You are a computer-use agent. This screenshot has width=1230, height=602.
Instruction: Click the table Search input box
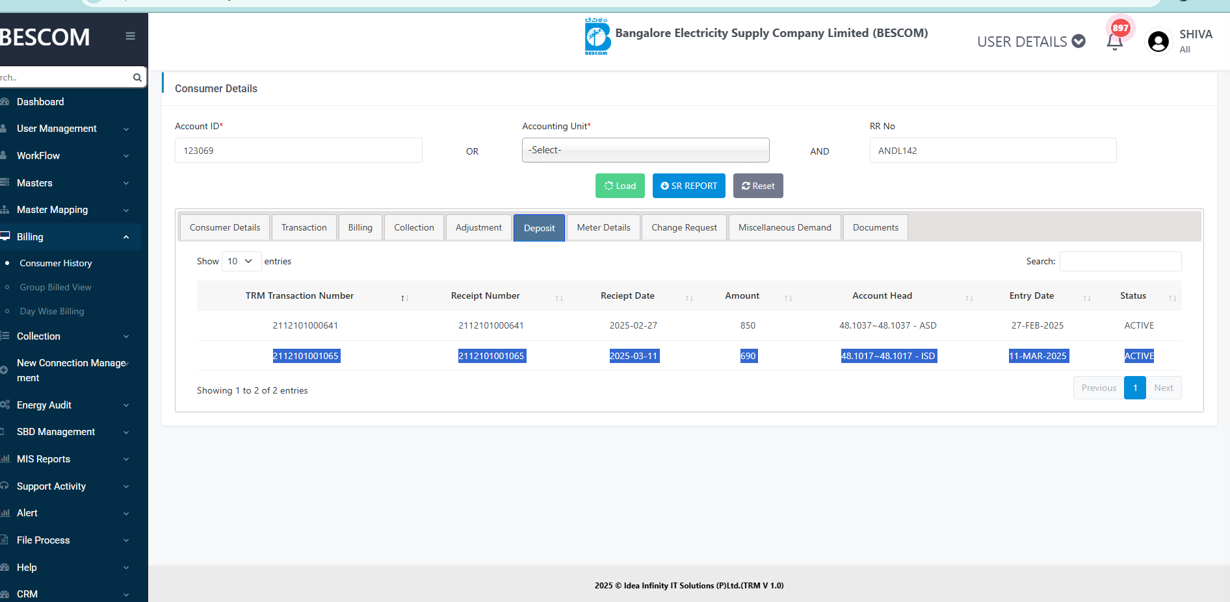1120,261
